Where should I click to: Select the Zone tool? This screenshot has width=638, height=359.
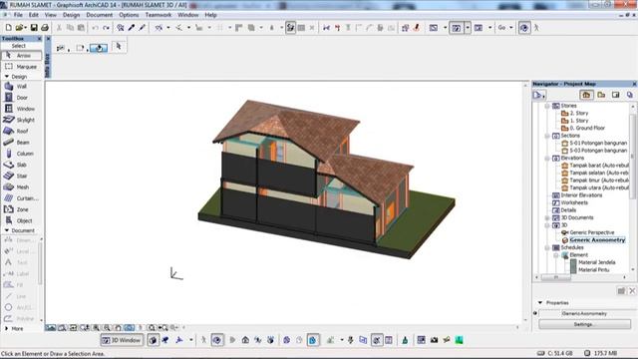[21, 209]
